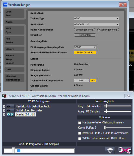Open the MIDI Sync preferences tab
Image resolution: width=134 pixels, height=156 pixels.
tap(14, 30)
